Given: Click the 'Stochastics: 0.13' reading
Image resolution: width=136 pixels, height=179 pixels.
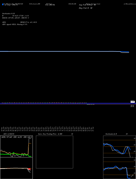Looking at the screenshot, I should pyautogui.click(x=8, y=14).
